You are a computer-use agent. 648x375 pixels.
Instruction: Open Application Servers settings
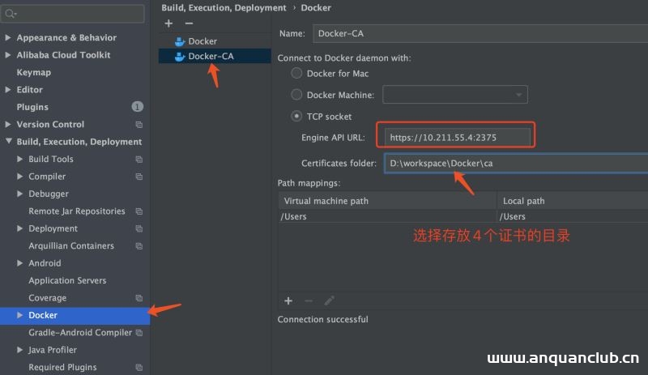[x=67, y=281]
